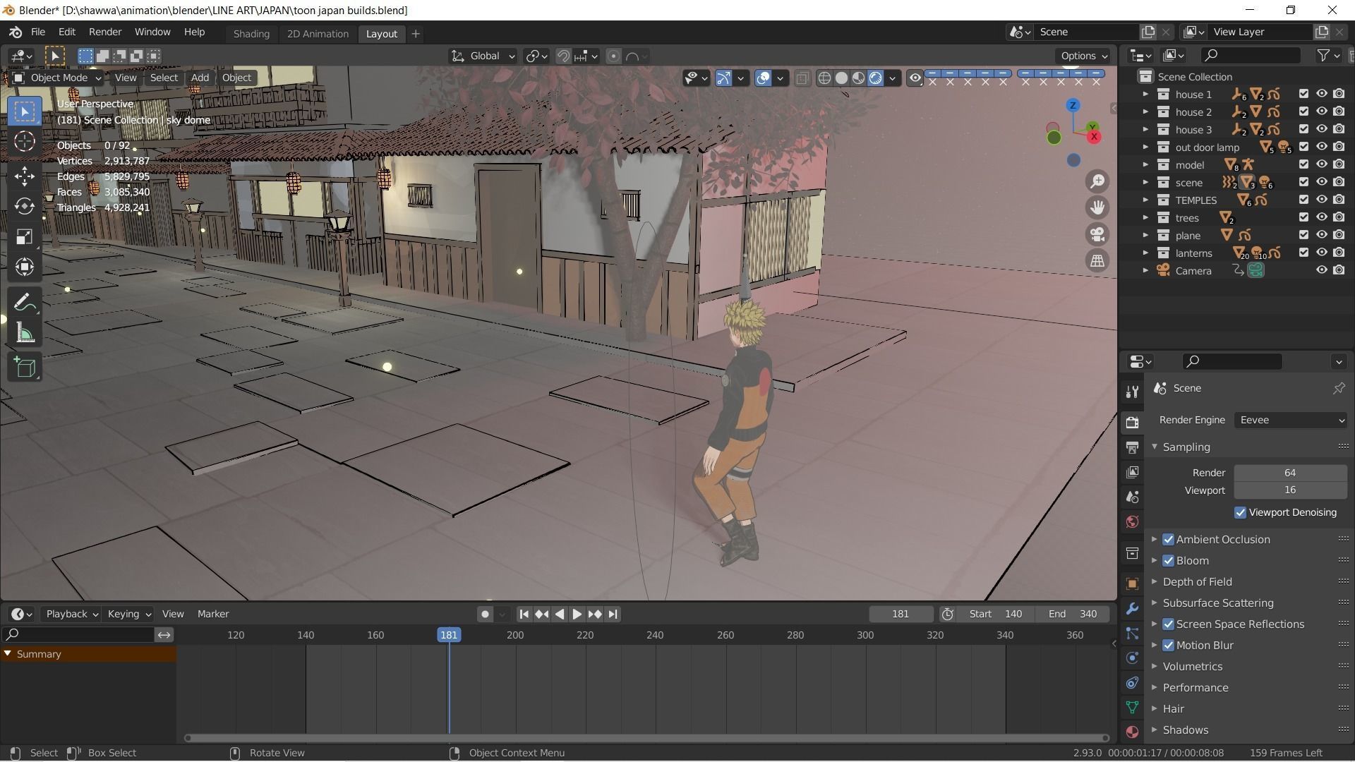Select the Annotate tool

[25, 303]
